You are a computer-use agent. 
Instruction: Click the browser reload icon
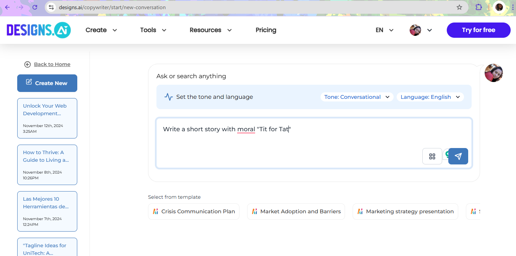tap(35, 7)
